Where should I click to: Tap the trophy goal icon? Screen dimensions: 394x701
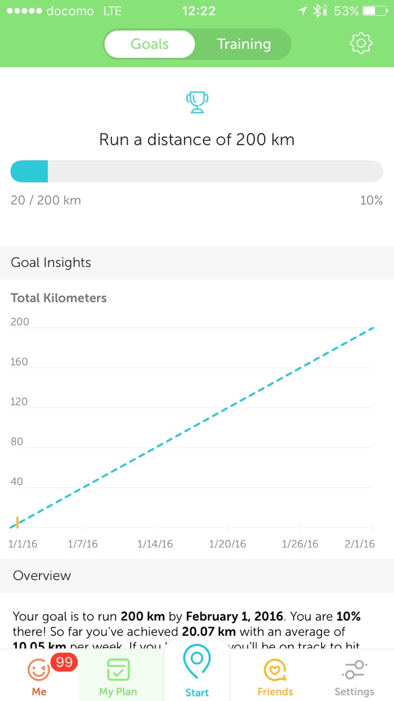[197, 103]
